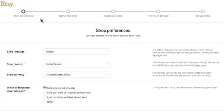The image size is (224, 112).
Task: Pick the 'Other' seller description option
Action: pos(45,102)
